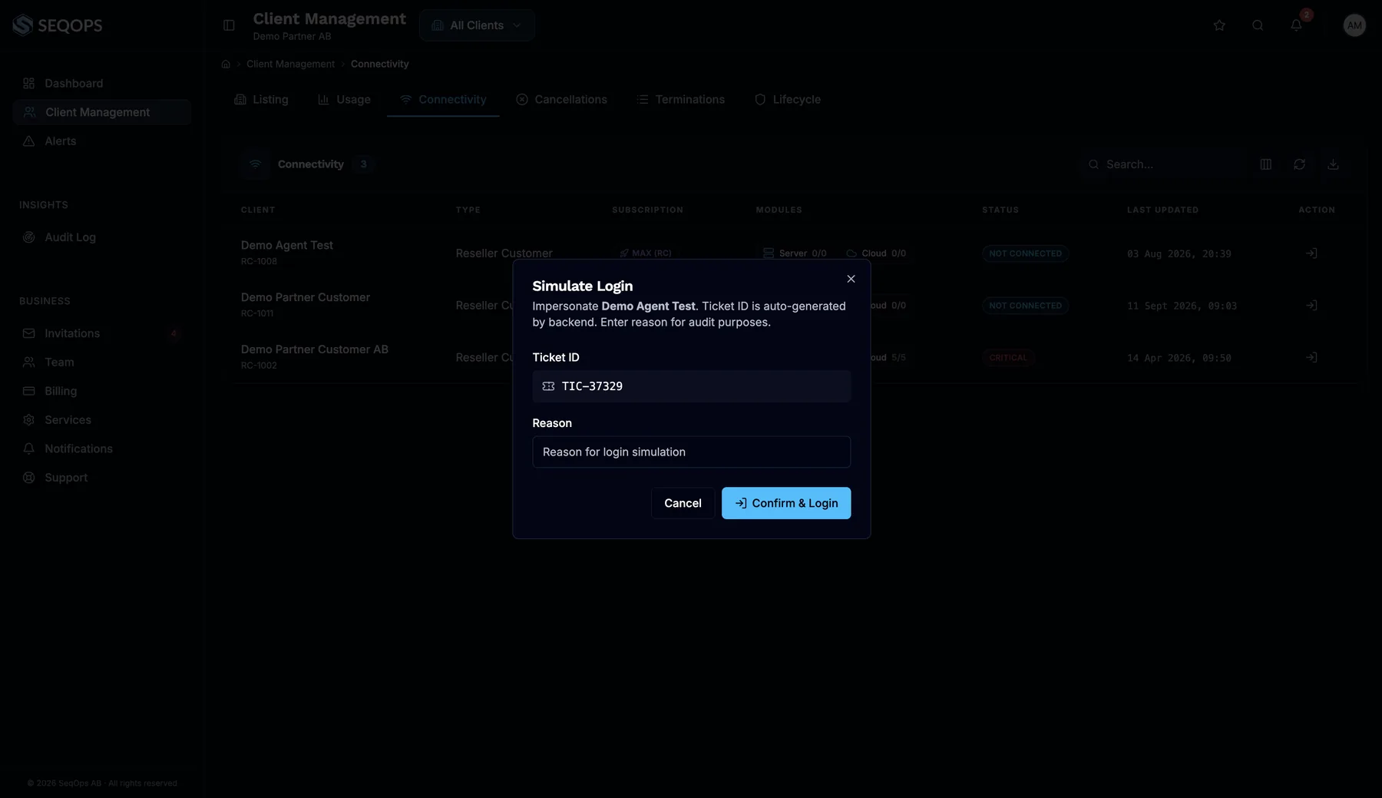1382x798 pixels.
Task: Click the download export icon
Action: pos(1333,164)
